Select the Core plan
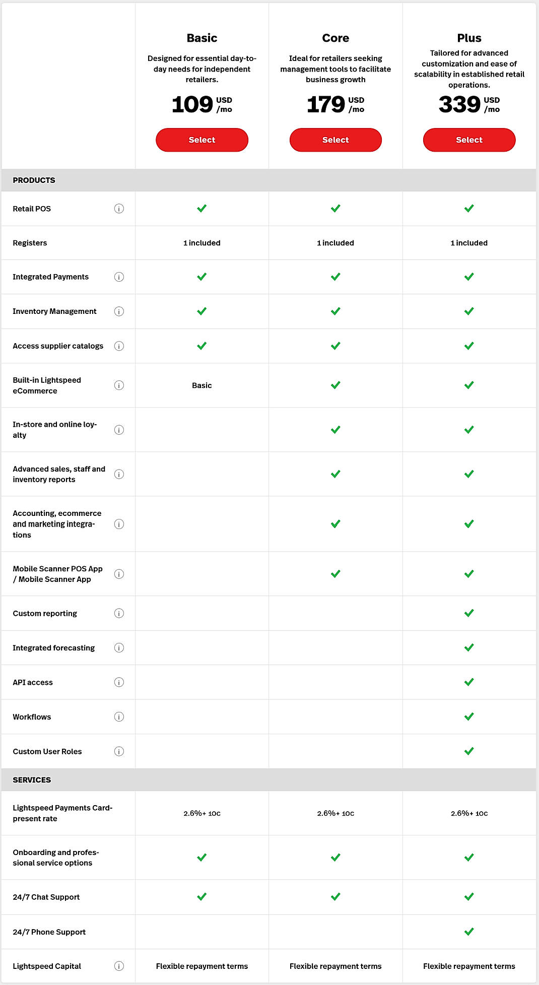Viewport: 539px width, 985px height. point(335,140)
